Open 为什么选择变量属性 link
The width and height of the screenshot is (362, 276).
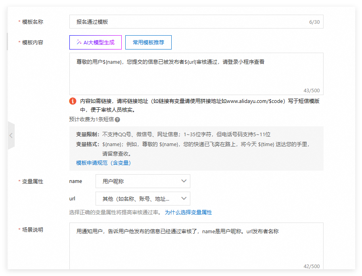point(188,212)
